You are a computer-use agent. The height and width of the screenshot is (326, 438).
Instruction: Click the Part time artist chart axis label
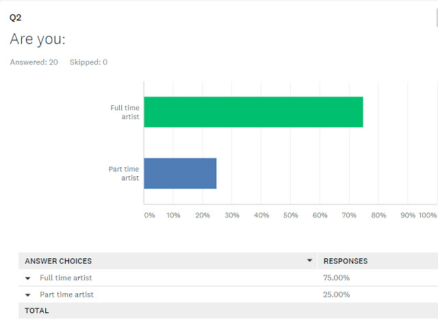(124, 174)
